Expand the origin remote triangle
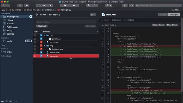Image resolution: width=183 pixels, height=103 pixels. (1, 52)
